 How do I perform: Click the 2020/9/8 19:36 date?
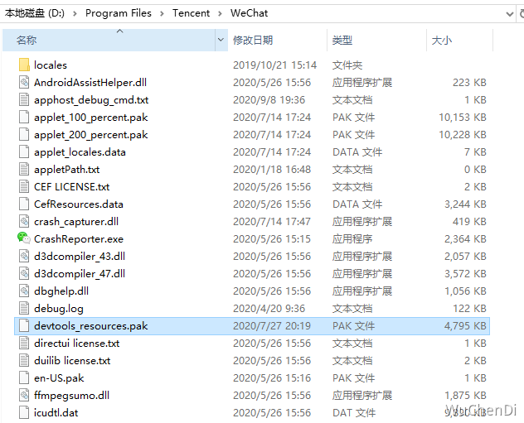[269, 99]
